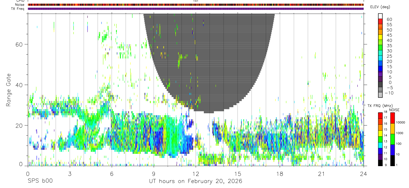Click the x-axis tick label '3'
The height and width of the screenshot is (188, 409).
[x=70, y=173]
